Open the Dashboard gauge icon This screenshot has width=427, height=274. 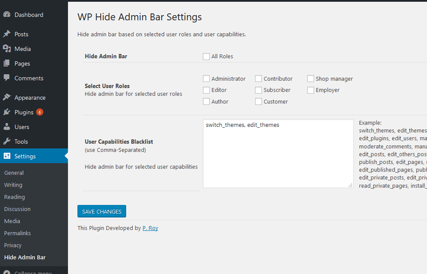[7, 14]
